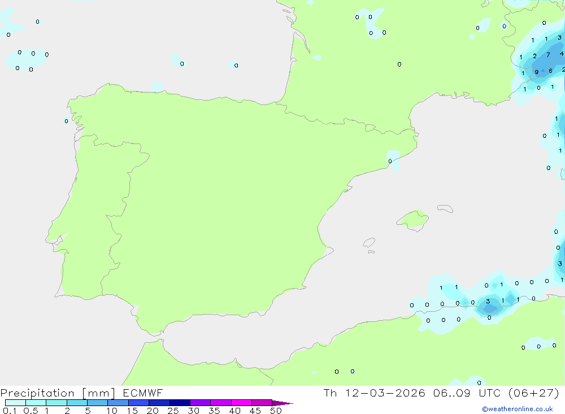Click the '20' legend scale label
The width and height of the screenshot is (565, 414).
point(153,411)
